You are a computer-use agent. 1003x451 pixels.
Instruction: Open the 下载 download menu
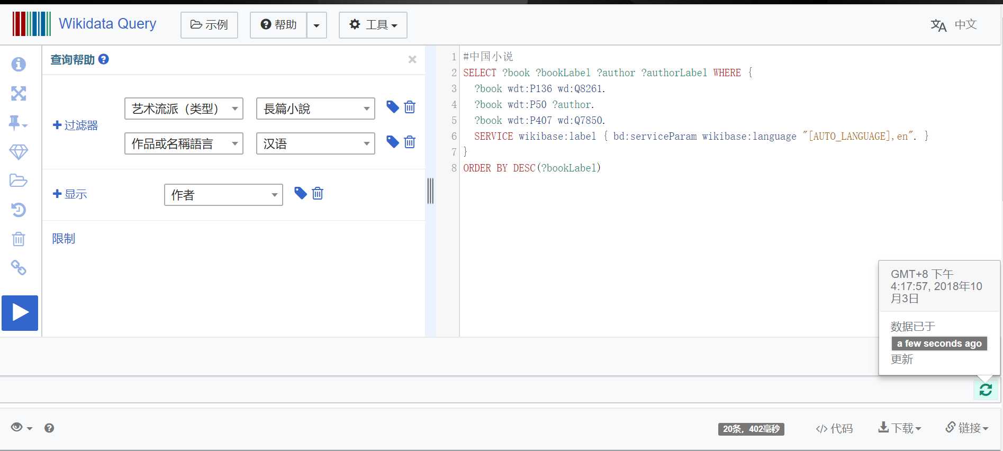(900, 428)
